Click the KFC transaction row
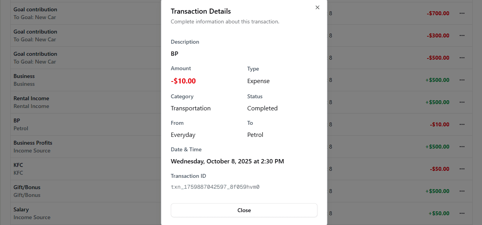 (x=78, y=169)
